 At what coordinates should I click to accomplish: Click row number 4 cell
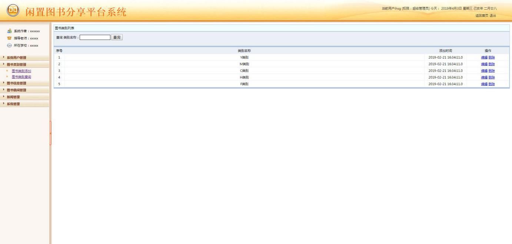pyautogui.click(x=59, y=77)
